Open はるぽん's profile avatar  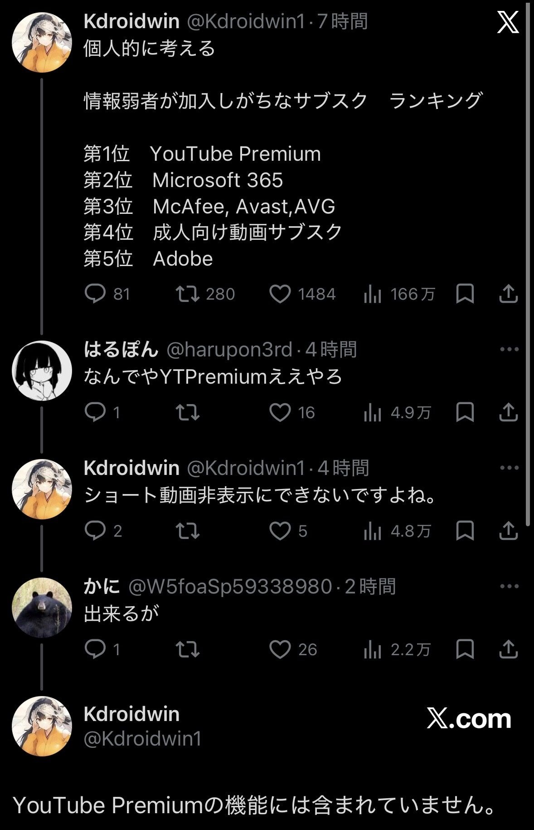(42, 371)
